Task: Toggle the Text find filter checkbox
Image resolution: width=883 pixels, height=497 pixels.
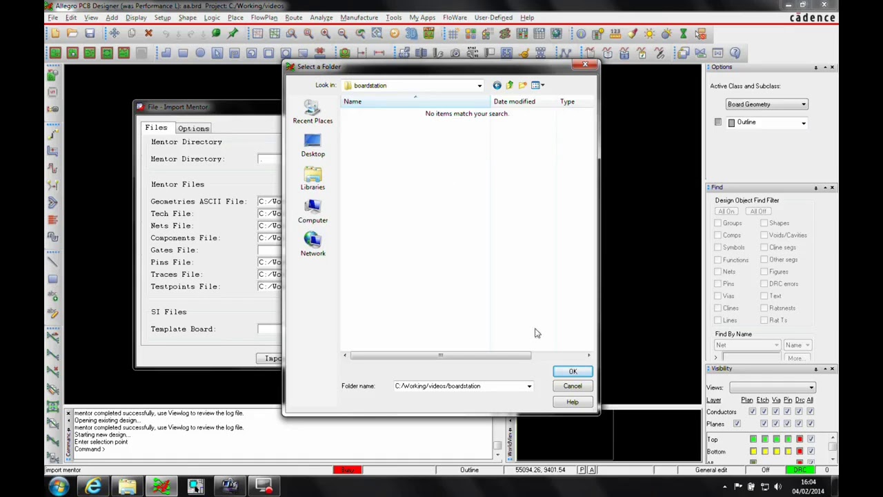Action: click(x=764, y=295)
